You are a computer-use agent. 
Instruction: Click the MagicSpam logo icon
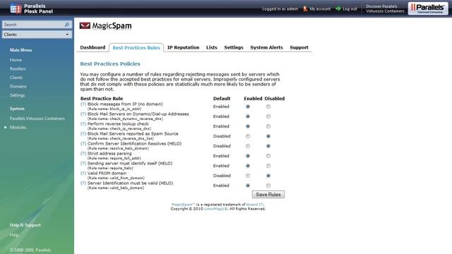pyautogui.click(x=85, y=25)
